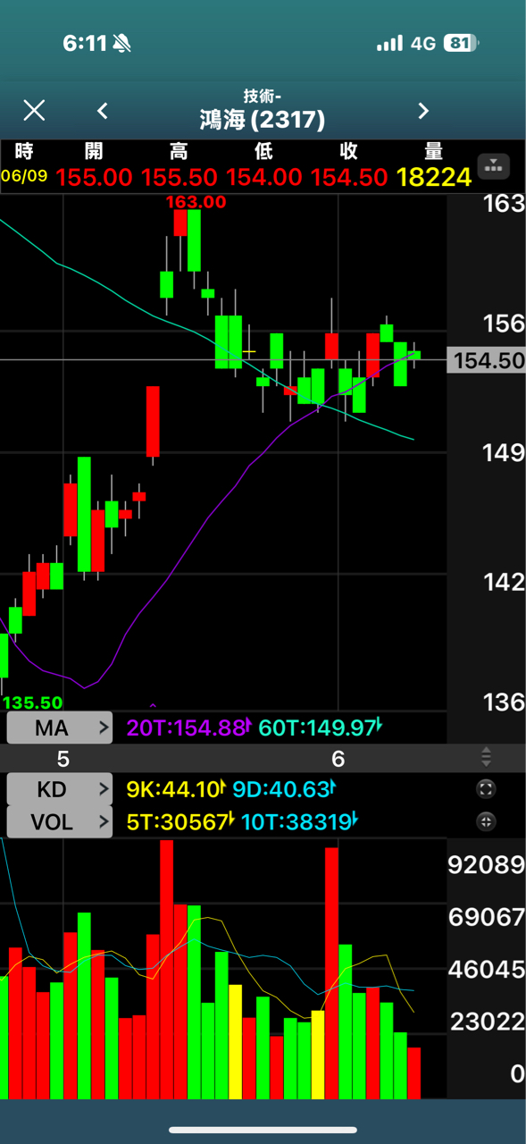Tap the fullscreen brackets icon beside KD row

(x=486, y=789)
